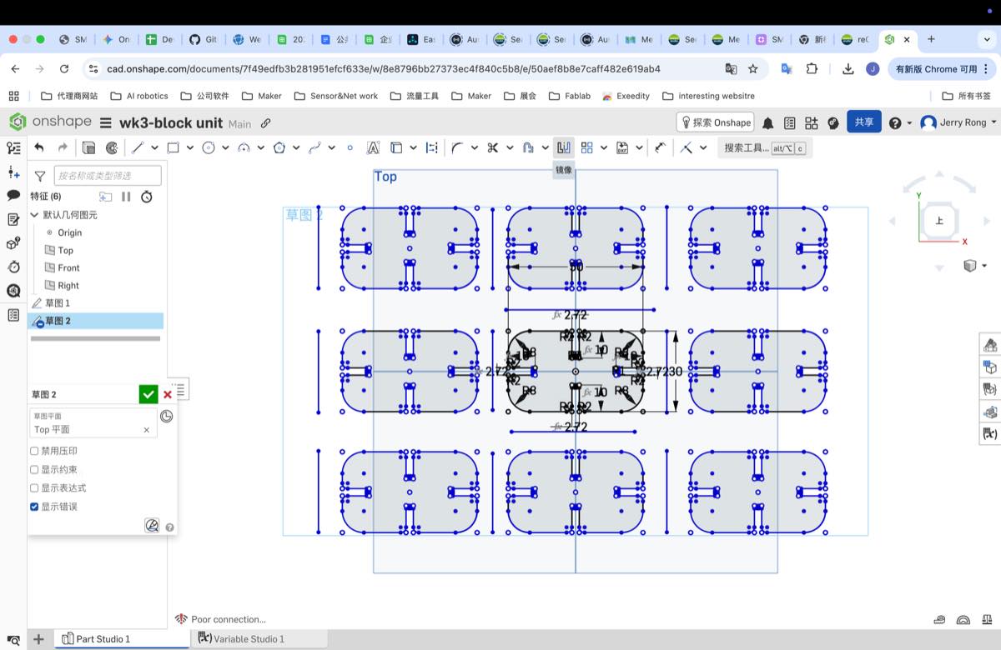Select the Polygon sketch tool
The height and width of the screenshot is (650, 1001).
pyautogui.click(x=279, y=147)
